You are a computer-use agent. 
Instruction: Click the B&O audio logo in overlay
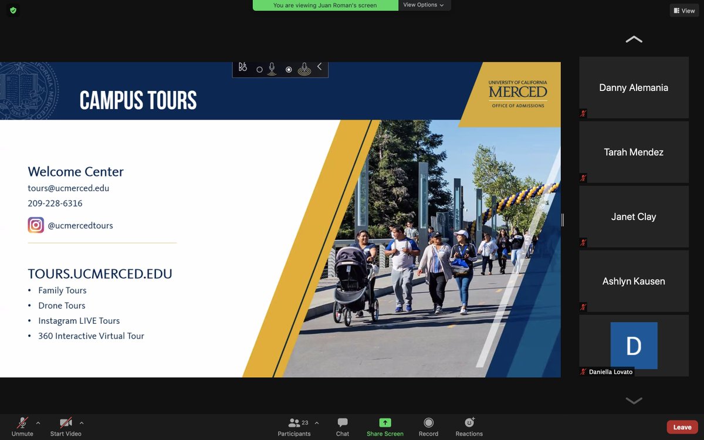click(x=243, y=67)
